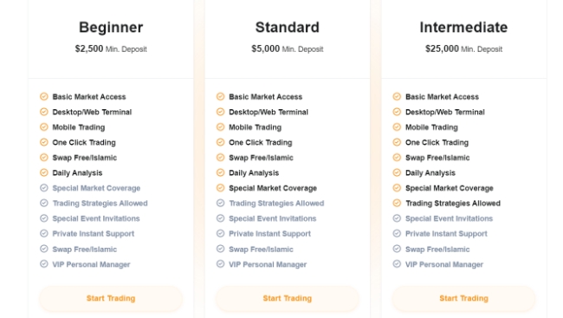Click check icon beside Intermediate Mobile Trading

397,127
